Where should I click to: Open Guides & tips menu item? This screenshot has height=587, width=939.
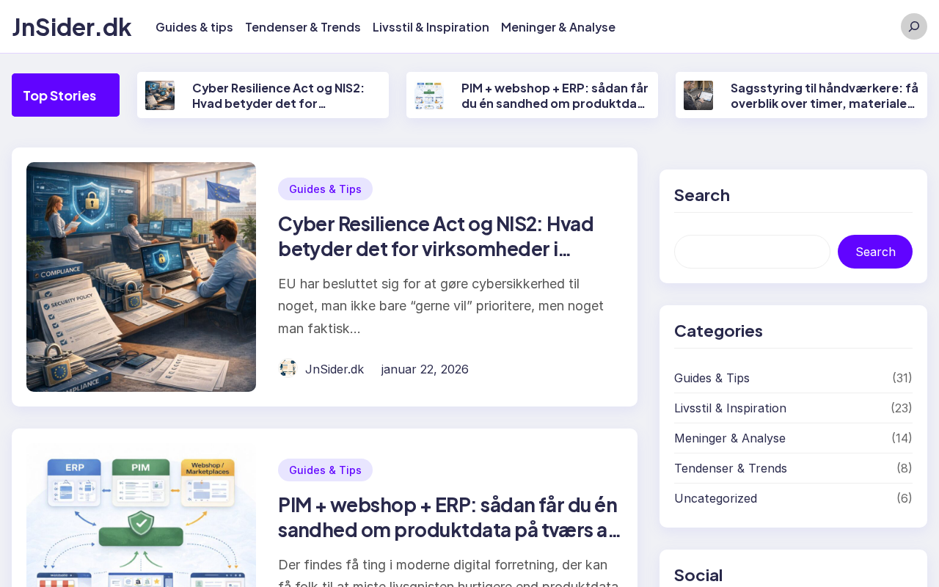pos(194,27)
